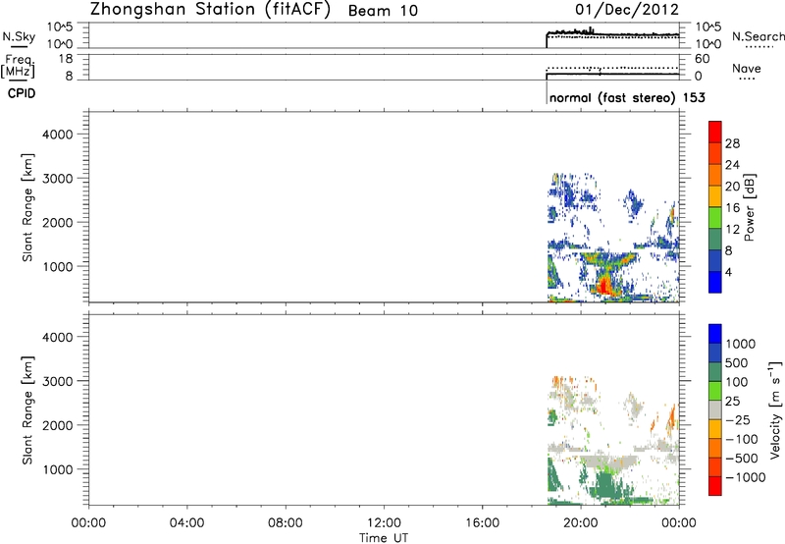Pick the grey Velocity segment between 25 and -25
The width and height of the screenshot is (785, 544).
tap(715, 409)
